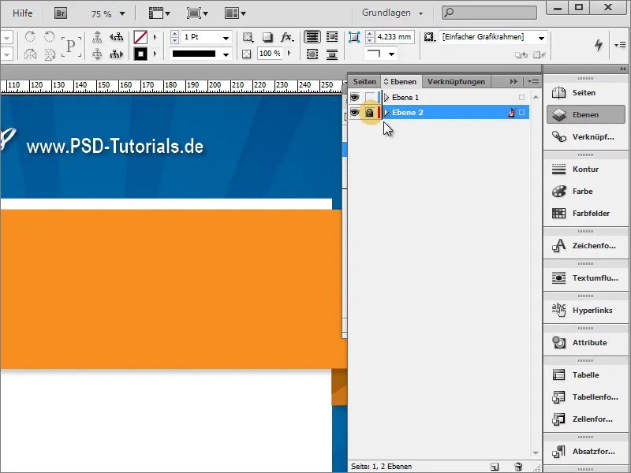
Task: Click the fill color swatch with red slash
Action: 140,37
